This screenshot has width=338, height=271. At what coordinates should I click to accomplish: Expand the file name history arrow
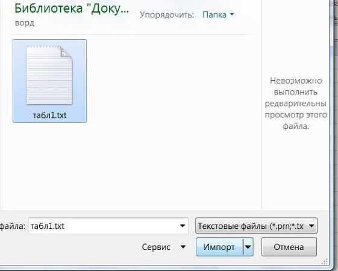tap(183, 226)
